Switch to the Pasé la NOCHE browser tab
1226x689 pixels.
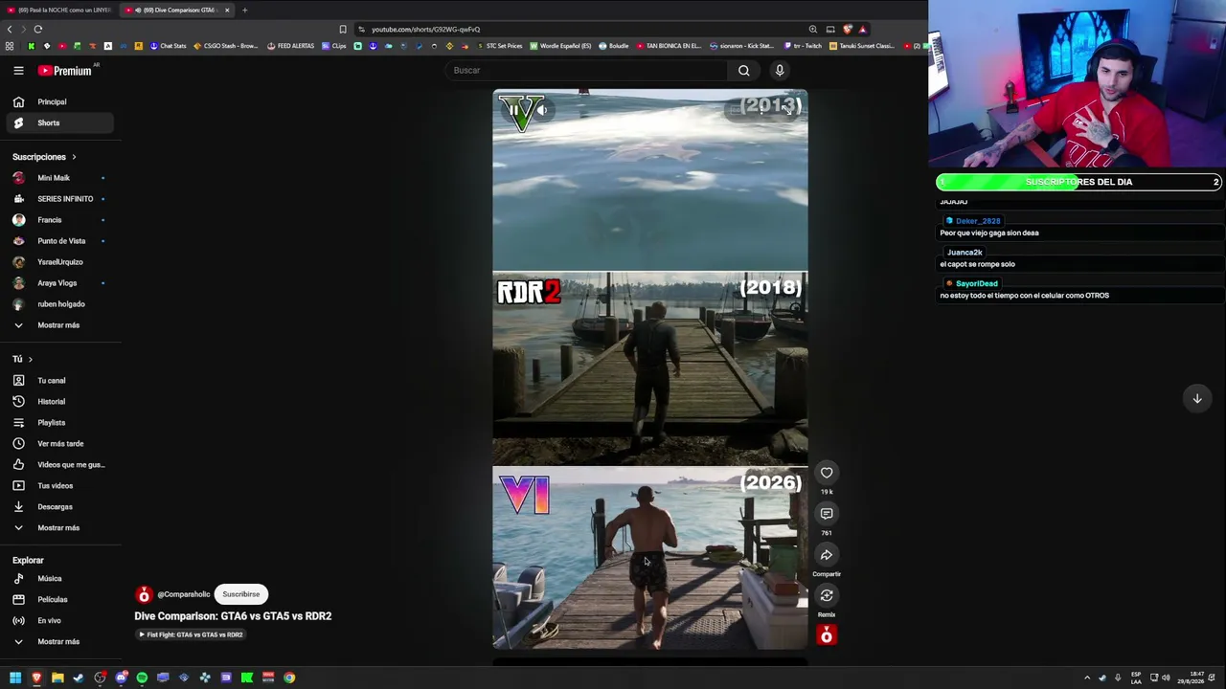60,10
